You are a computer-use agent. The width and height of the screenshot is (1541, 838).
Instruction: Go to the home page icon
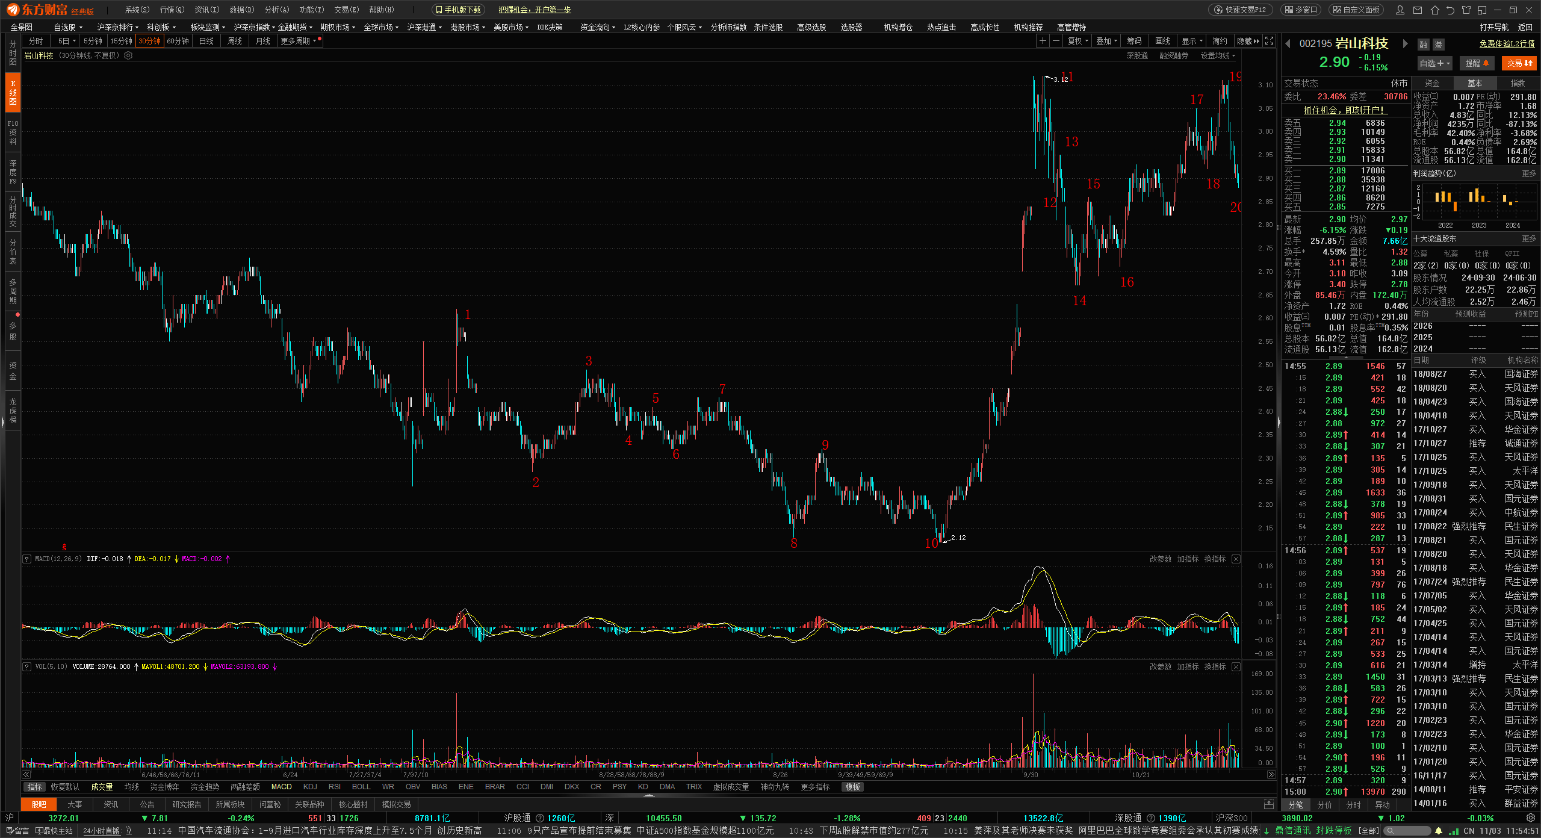pos(1434,10)
